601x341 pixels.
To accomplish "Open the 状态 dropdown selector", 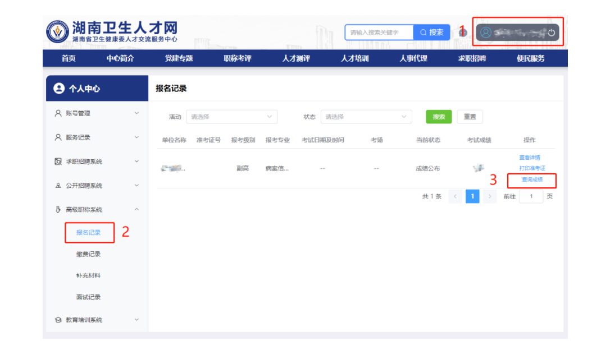I will (366, 117).
